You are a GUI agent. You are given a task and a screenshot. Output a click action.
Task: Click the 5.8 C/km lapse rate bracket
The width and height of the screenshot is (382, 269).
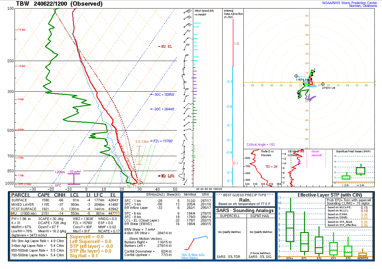(139, 155)
